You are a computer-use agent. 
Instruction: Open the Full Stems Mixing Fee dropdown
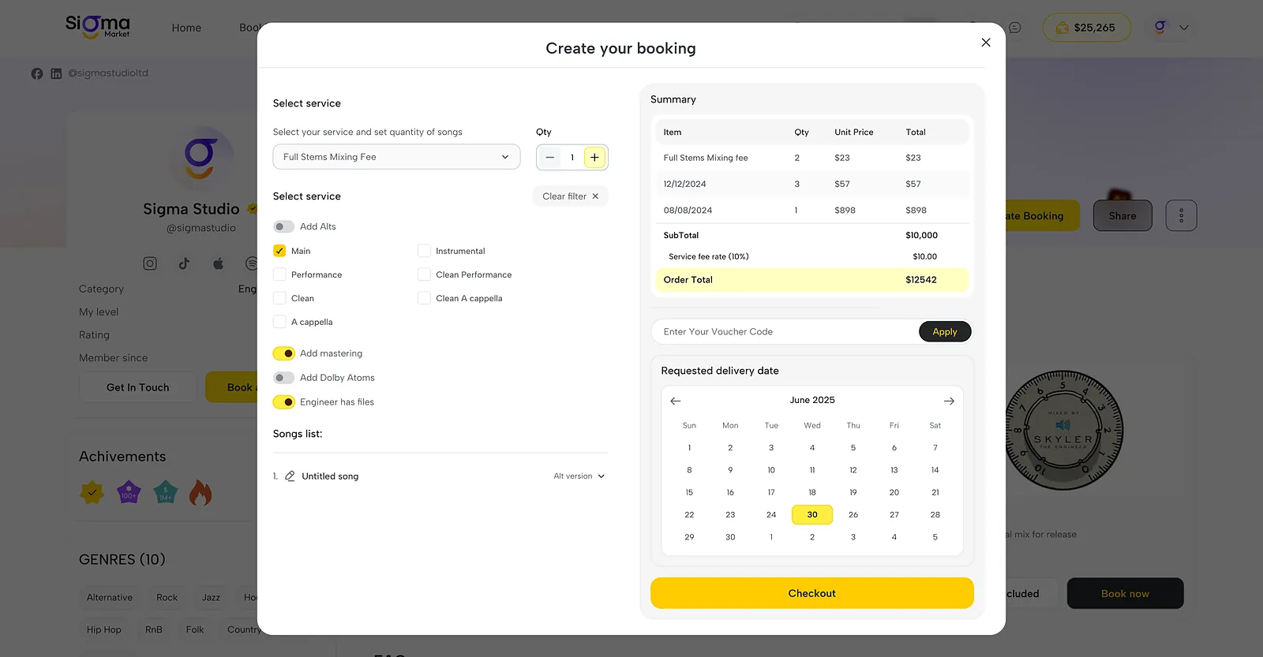(396, 157)
